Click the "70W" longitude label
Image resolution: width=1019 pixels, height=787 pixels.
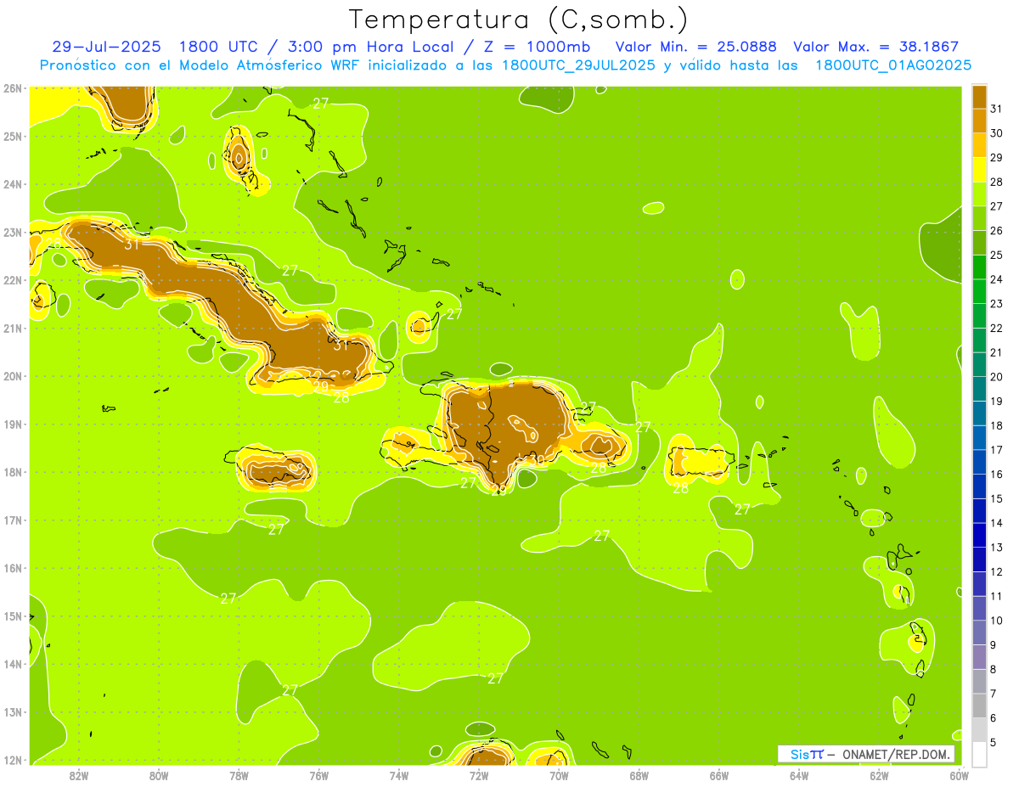click(x=559, y=775)
